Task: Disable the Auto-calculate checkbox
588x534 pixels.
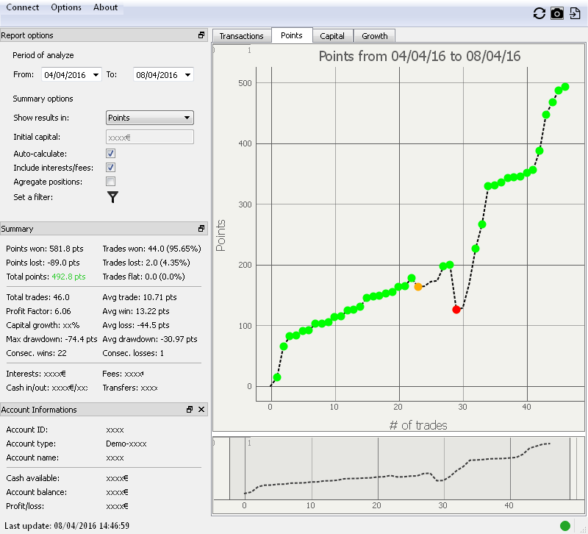Action: tap(111, 154)
